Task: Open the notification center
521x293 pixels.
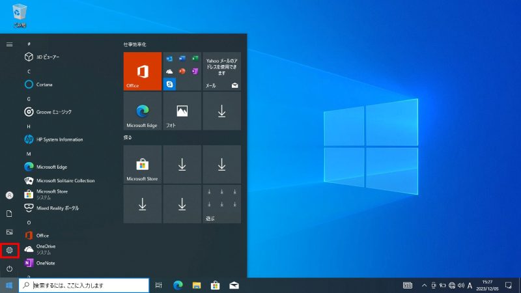Action: pos(509,285)
